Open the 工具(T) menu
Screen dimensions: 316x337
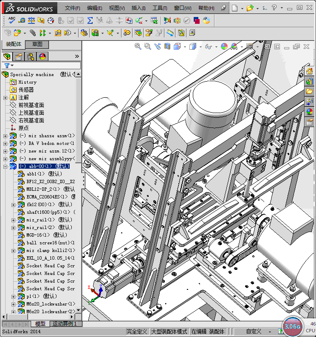pos(160,8)
